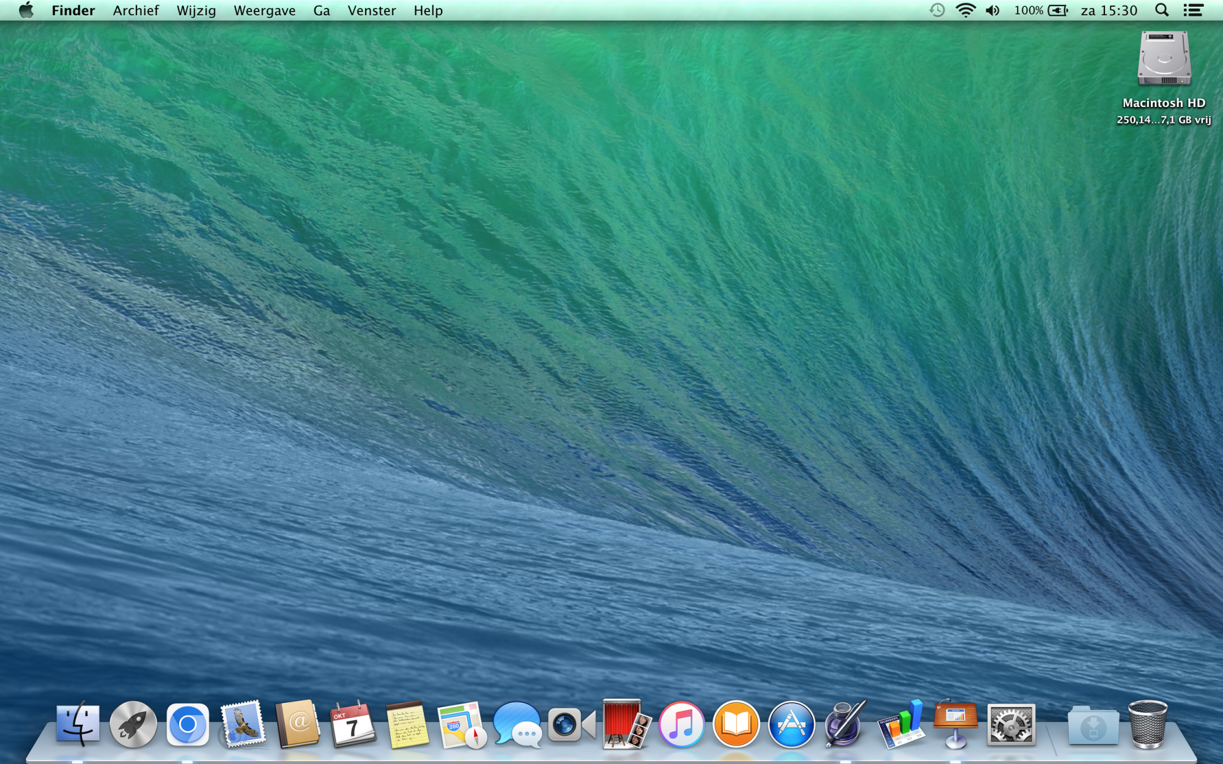The width and height of the screenshot is (1223, 764).
Task: Open the Messages speech bubble app
Action: (517, 725)
